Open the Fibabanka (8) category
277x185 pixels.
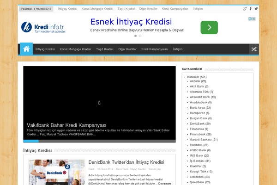pyautogui.click(x=199, y=129)
